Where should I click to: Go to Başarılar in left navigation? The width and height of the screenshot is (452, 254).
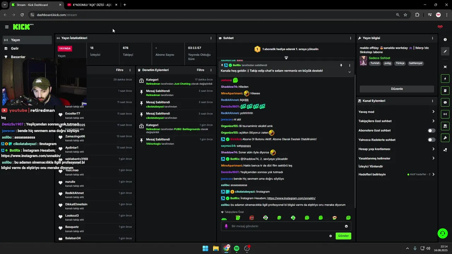[x=27, y=57]
